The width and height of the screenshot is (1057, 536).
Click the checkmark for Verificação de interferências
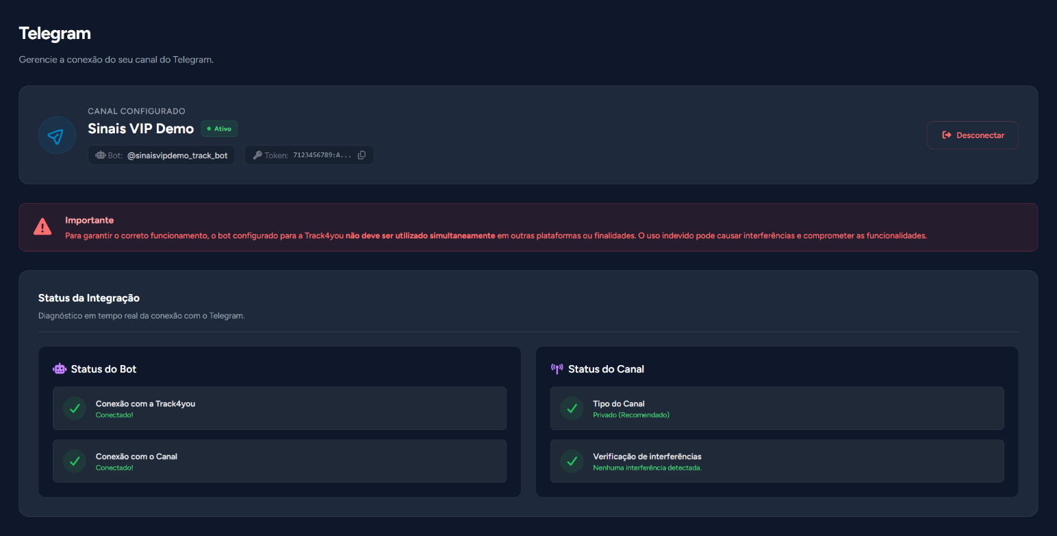pyautogui.click(x=572, y=461)
